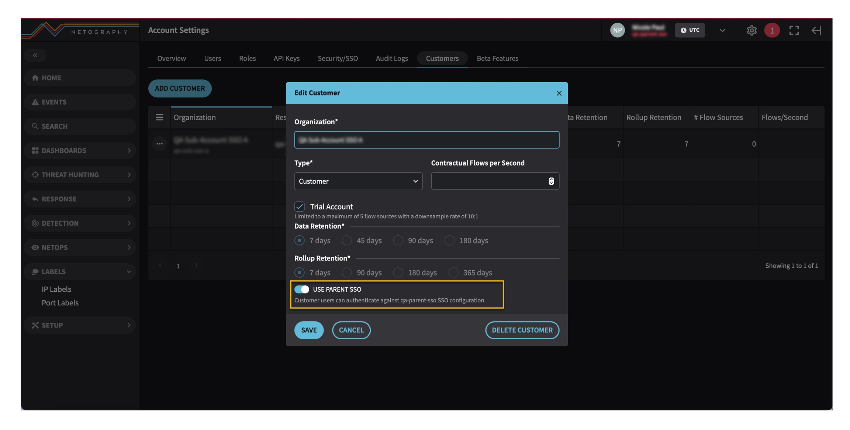Screen dimensions: 850x430
Task: Open the settings gear icon
Action: tap(751, 30)
